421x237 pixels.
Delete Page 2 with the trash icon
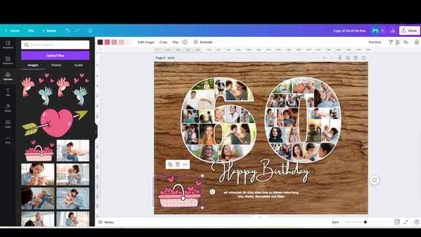[x=355, y=58]
